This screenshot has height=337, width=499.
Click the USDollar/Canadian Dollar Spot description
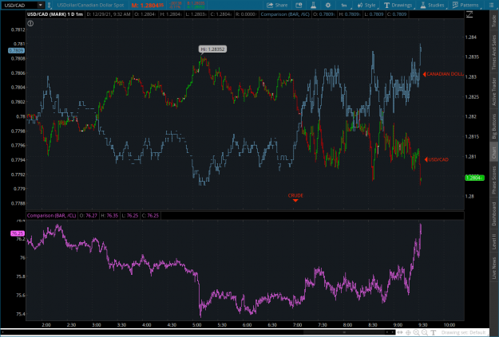point(90,5)
